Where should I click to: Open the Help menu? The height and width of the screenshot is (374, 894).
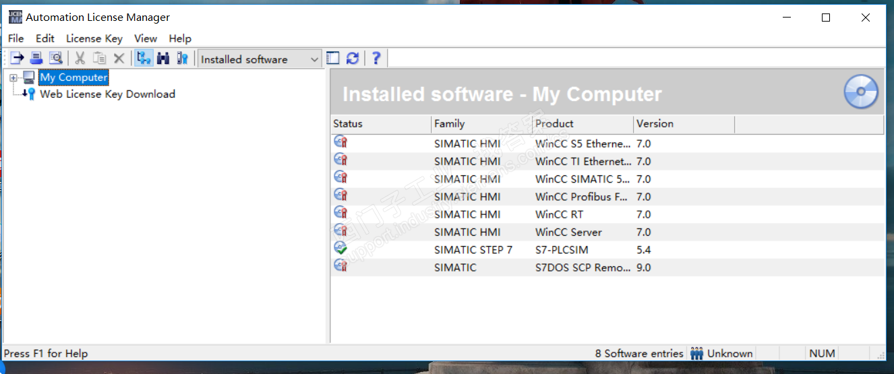(180, 38)
